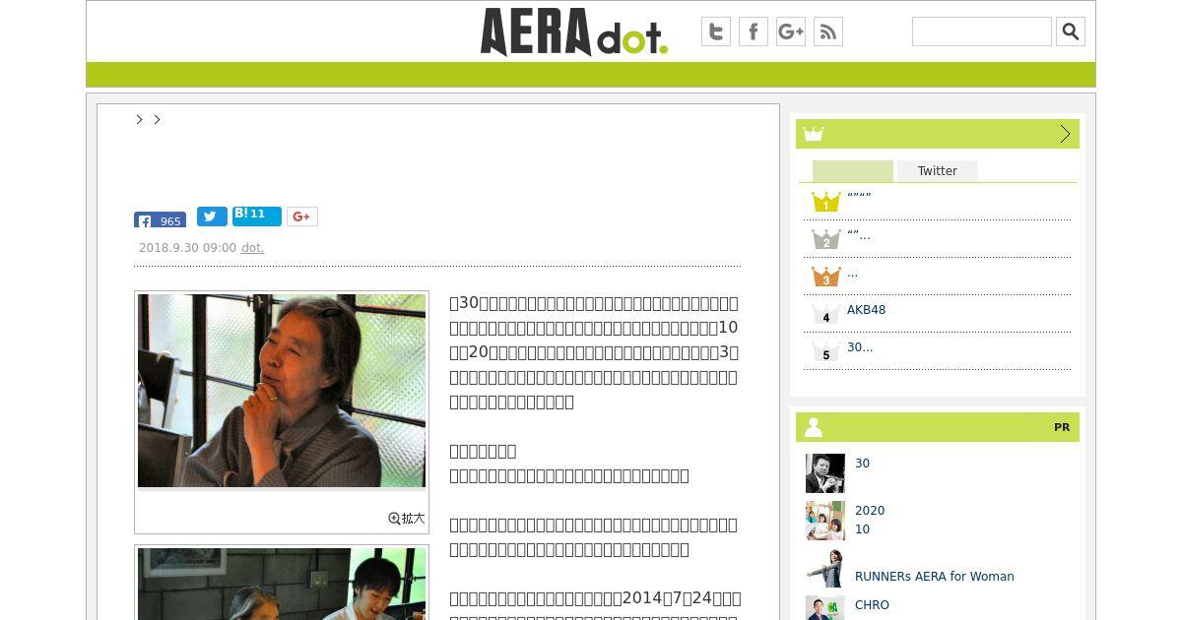Open the thumbnail beside CHRO

click(x=825, y=608)
